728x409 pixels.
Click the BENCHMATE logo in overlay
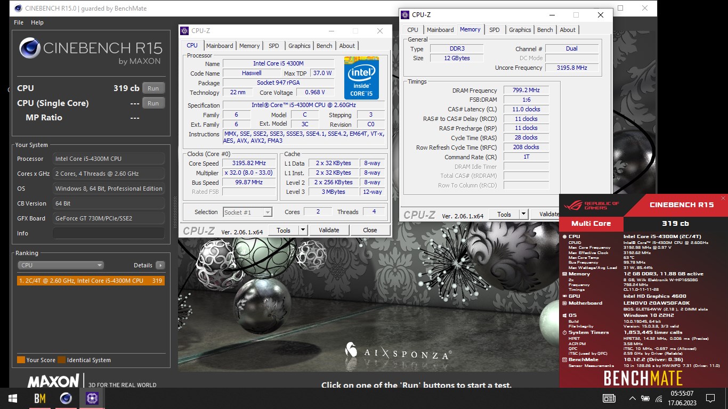click(643, 378)
